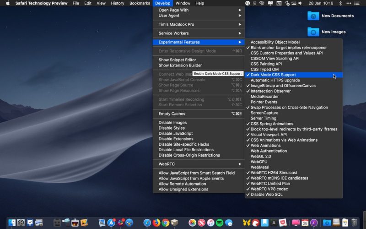The width and height of the screenshot is (366, 229).
Task: Open the History menu
Action: (118, 3)
